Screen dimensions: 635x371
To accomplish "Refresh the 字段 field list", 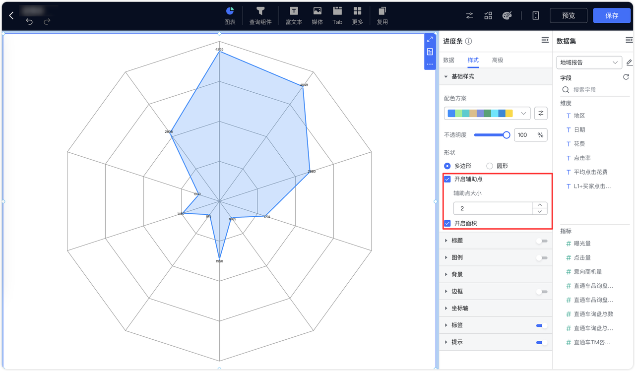I will coord(626,77).
